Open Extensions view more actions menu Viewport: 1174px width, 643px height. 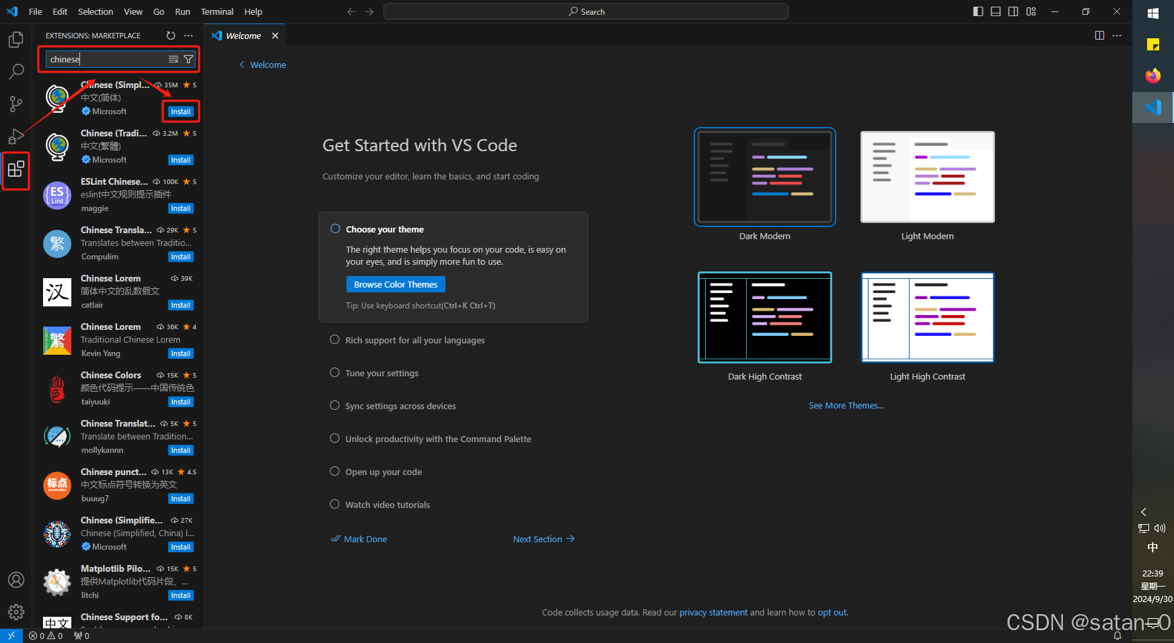pos(188,36)
